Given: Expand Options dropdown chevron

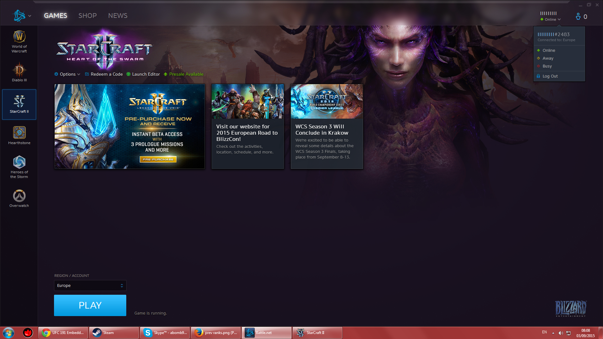Looking at the screenshot, I should pos(79,74).
